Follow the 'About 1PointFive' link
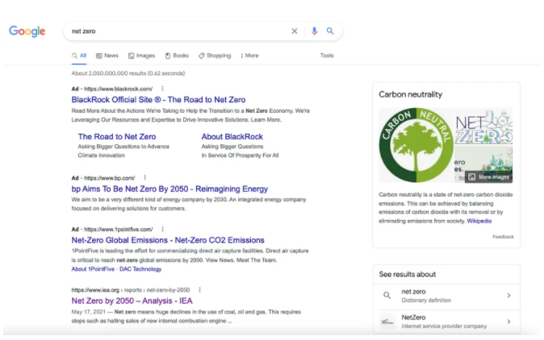 point(93,269)
